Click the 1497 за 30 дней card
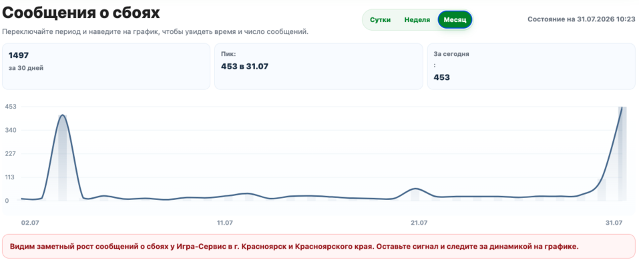 point(106,65)
